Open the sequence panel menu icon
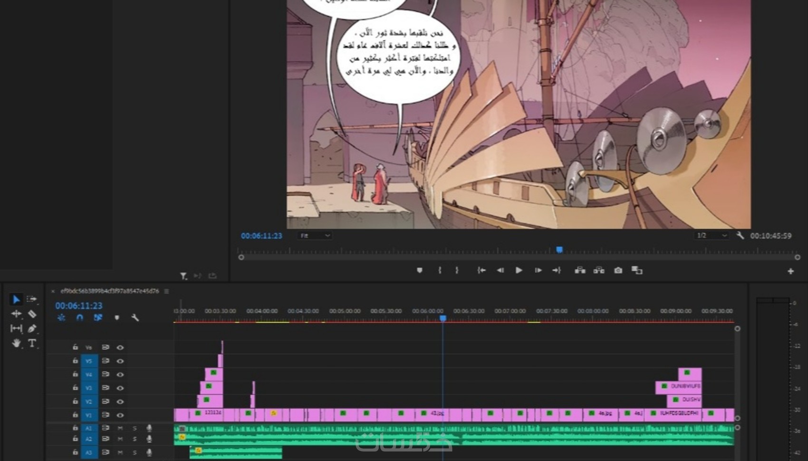The image size is (808, 461). 166,291
